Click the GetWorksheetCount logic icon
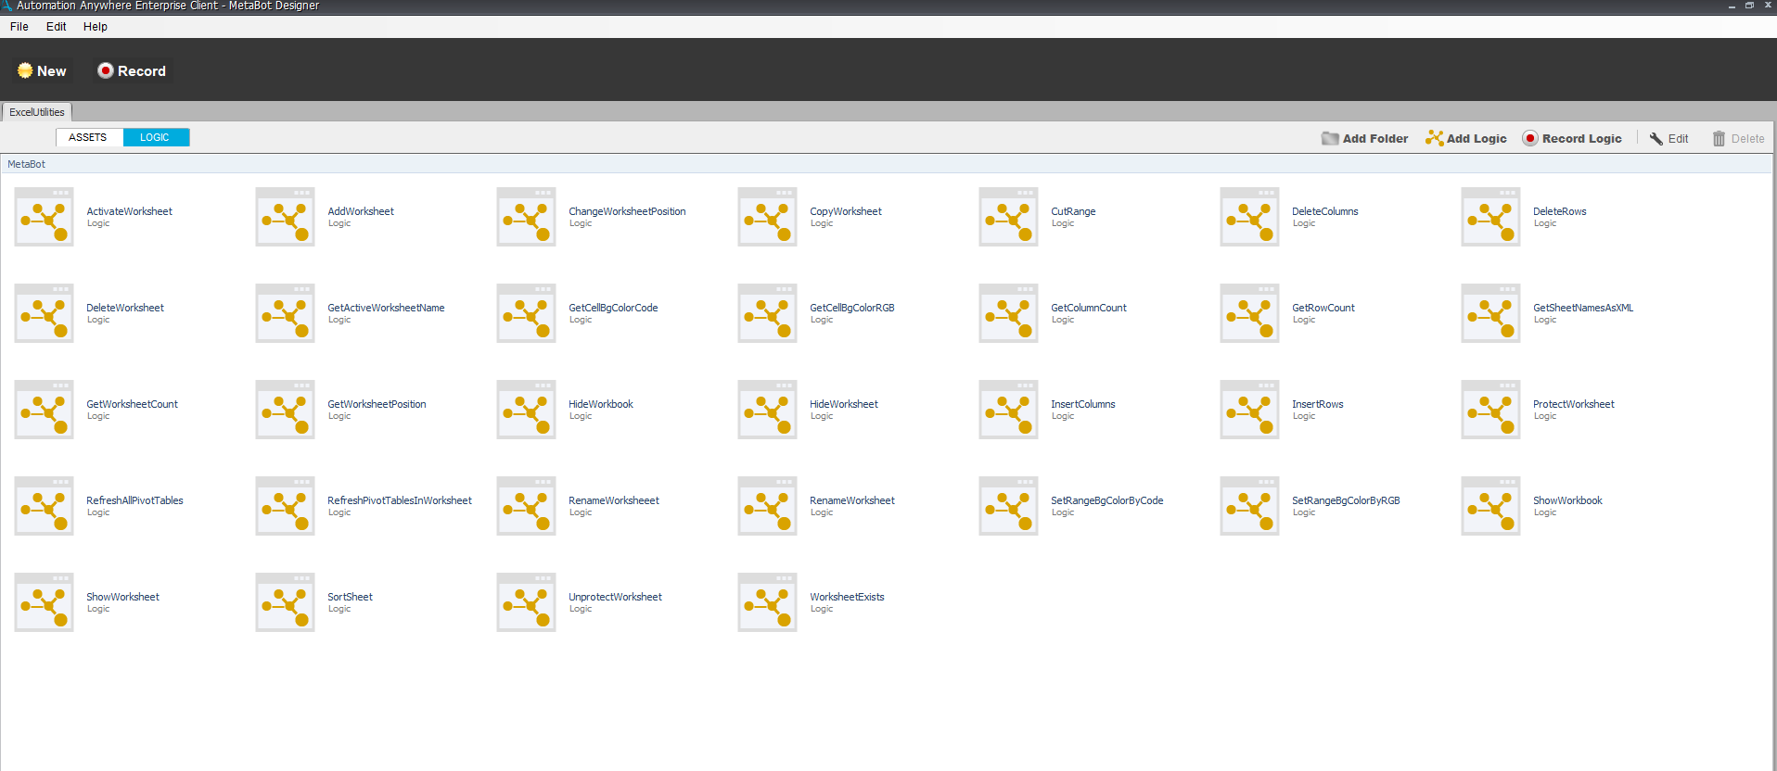Image resolution: width=1777 pixels, height=771 pixels. tap(45, 410)
